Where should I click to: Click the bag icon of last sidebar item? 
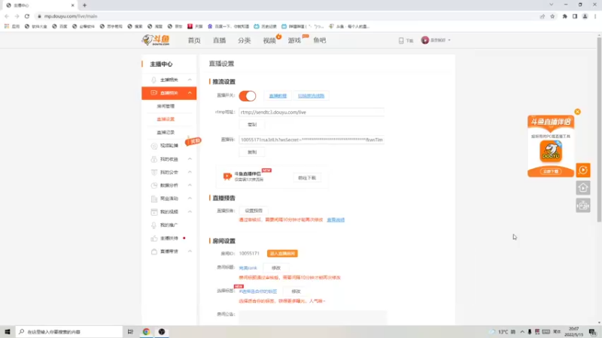pos(154,252)
